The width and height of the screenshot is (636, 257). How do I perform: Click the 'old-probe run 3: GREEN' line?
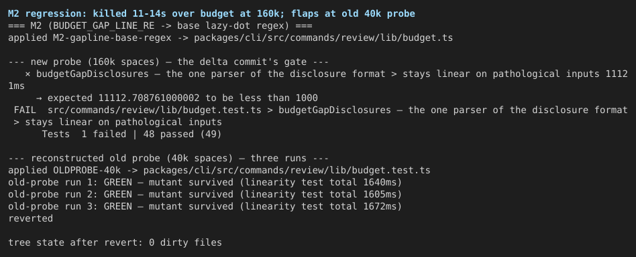coord(205,206)
